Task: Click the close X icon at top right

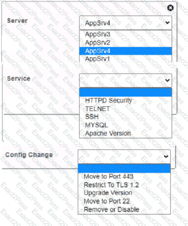Action: pyautogui.click(x=170, y=8)
